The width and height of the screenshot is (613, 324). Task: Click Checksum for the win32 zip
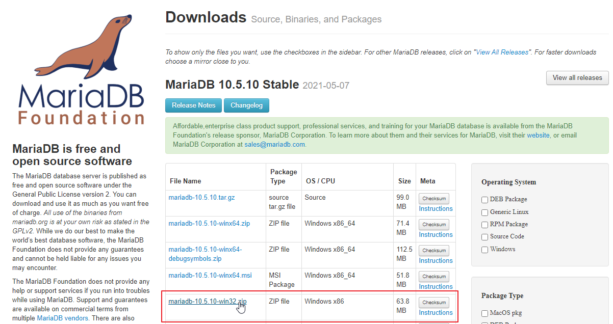pos(434,302)
